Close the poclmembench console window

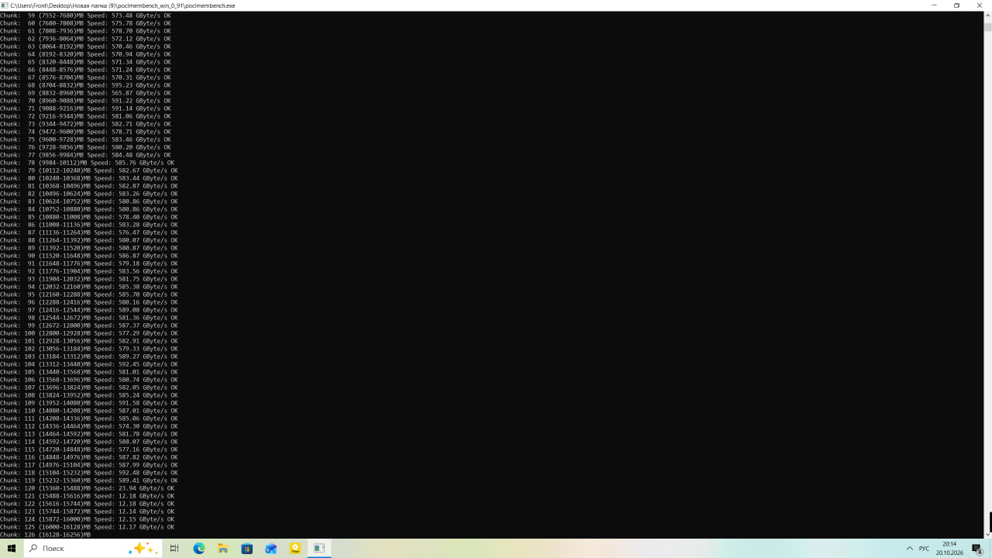click(979, 5)
